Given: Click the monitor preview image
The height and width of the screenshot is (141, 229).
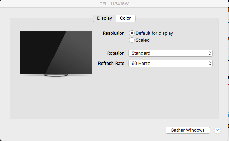Looking at the screenshot, I should 56,53.
